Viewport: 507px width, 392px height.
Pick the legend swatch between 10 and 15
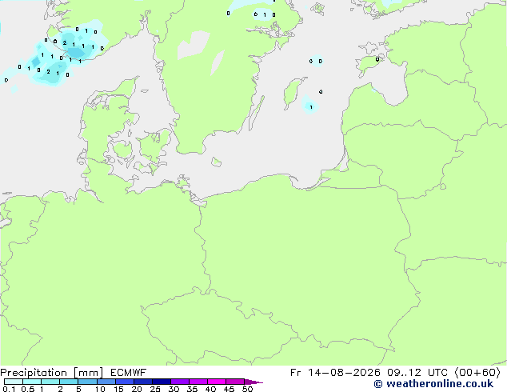pyautogui.click(x=106, y=382)
